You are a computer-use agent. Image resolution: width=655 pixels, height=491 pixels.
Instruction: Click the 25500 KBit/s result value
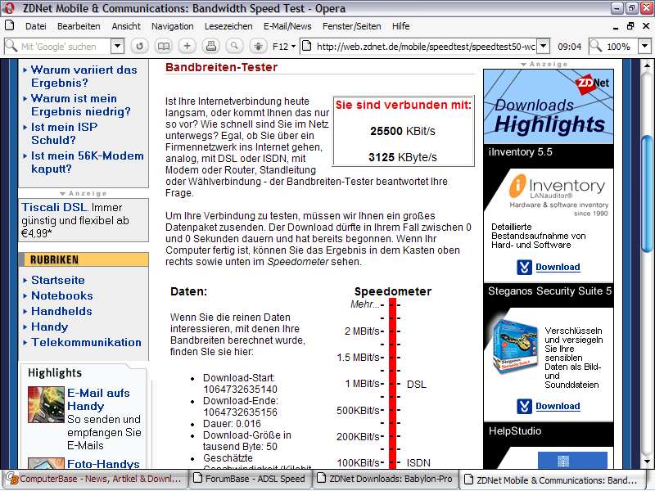coord(402,131)
